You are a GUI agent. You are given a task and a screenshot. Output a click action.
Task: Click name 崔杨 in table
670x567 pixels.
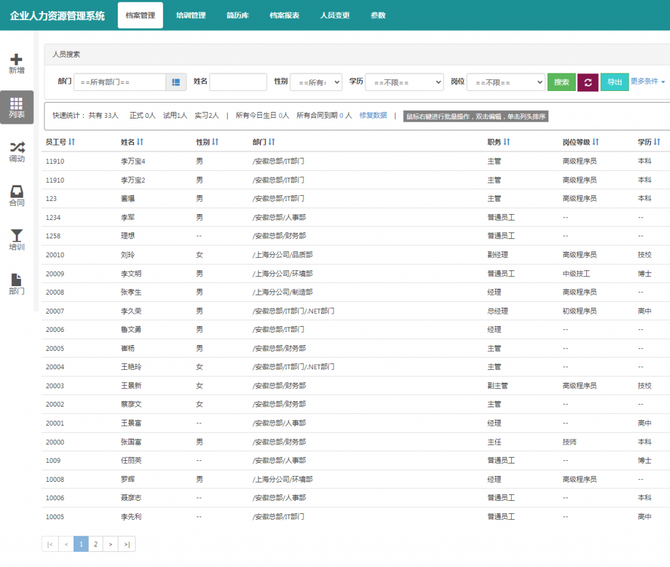point(128,348)
